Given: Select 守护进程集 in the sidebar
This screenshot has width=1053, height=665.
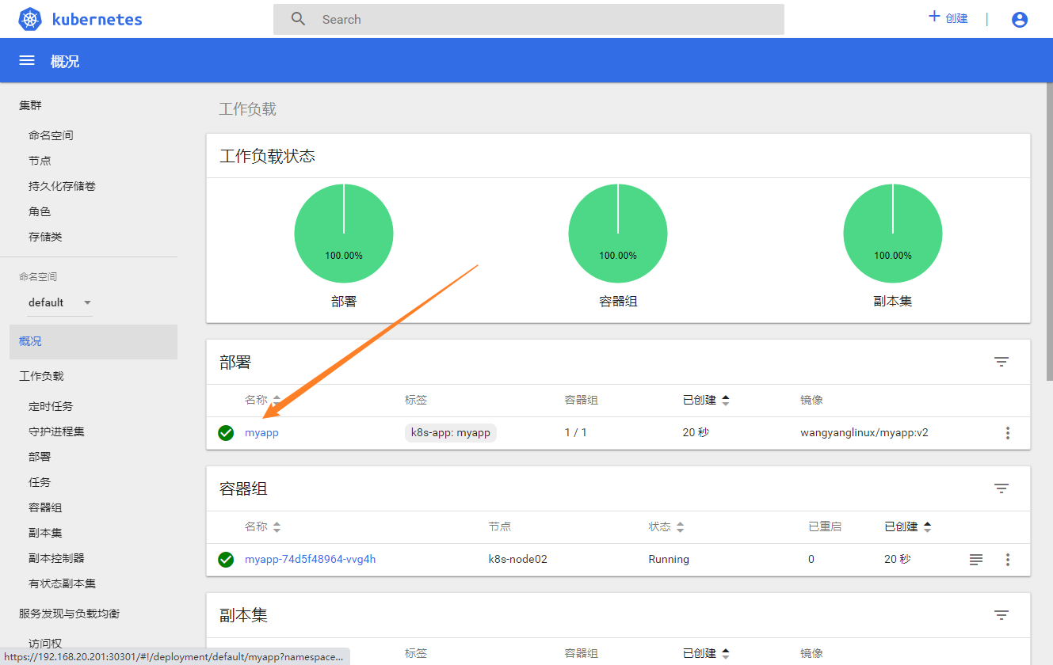Looking at the screenshot, I should click(56, 431).
